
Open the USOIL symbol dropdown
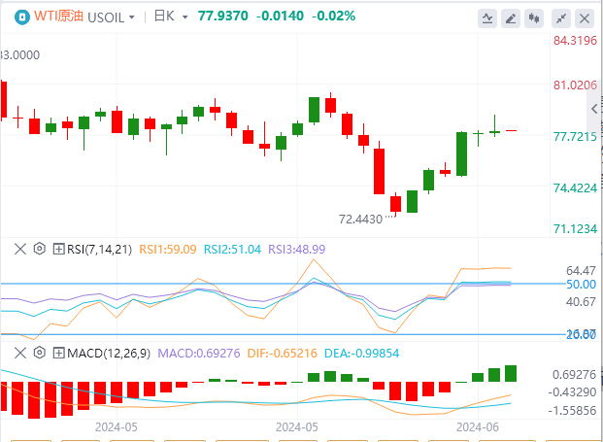coord(104,17)
